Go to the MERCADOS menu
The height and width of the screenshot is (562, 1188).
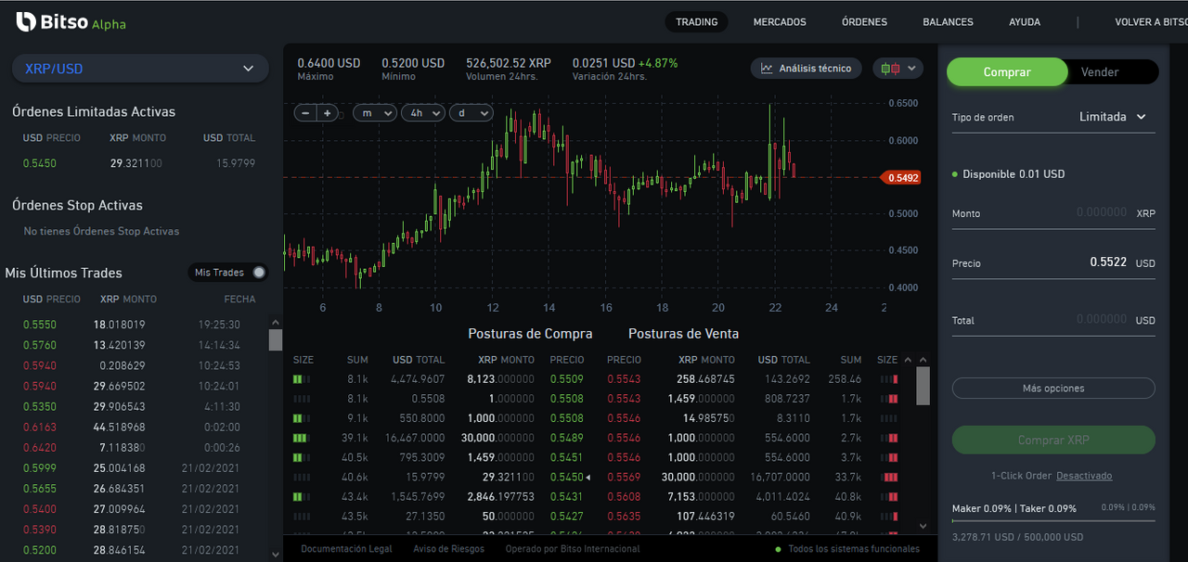(780, 22)
